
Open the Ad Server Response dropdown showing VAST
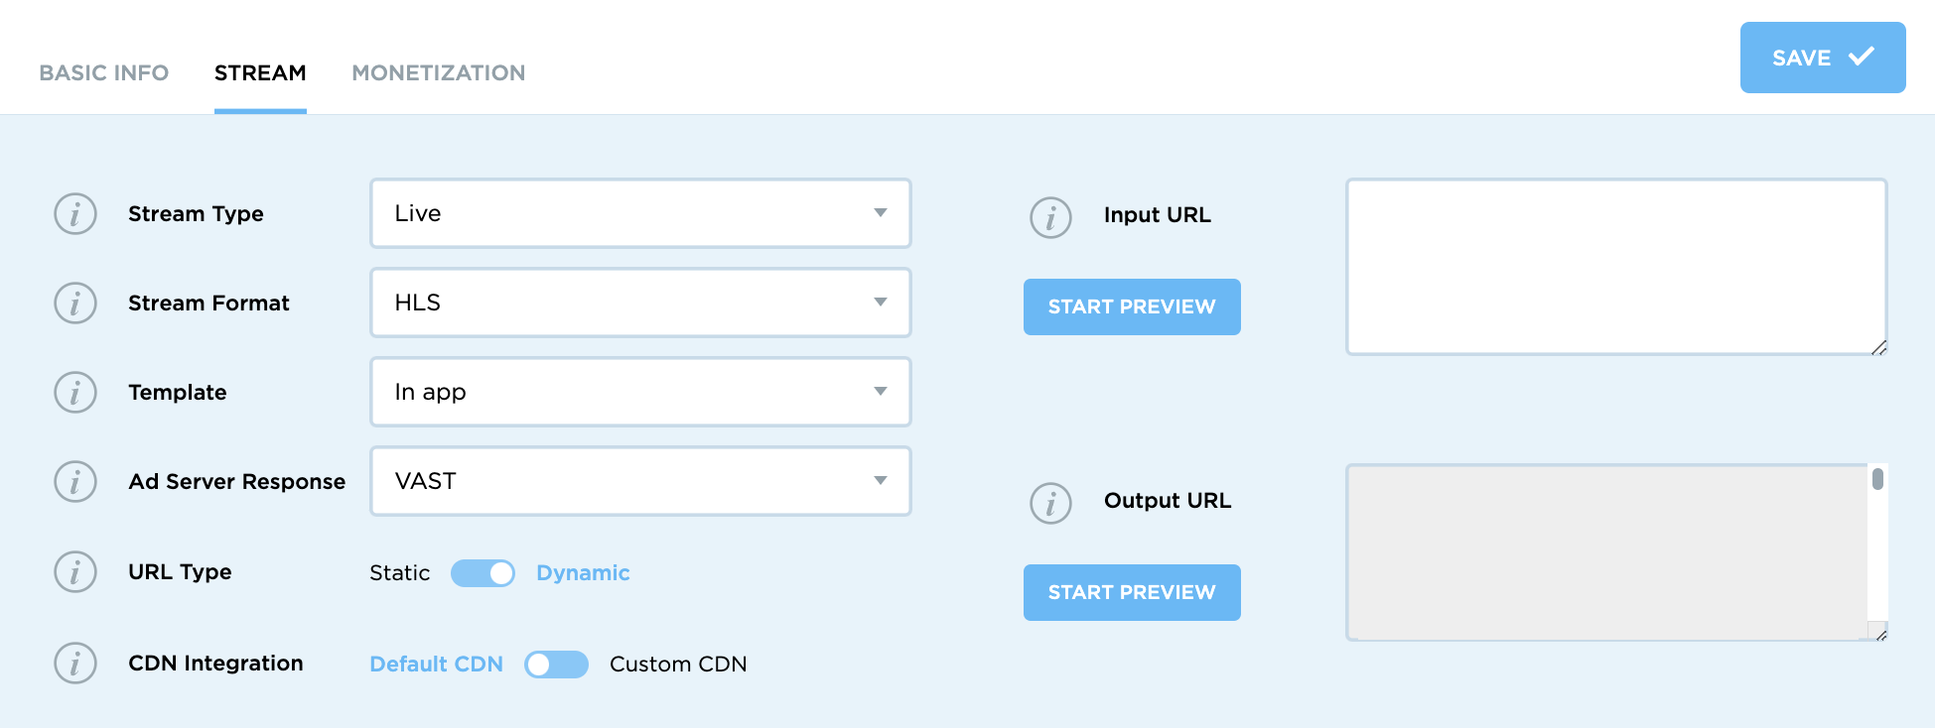[640, 481]
